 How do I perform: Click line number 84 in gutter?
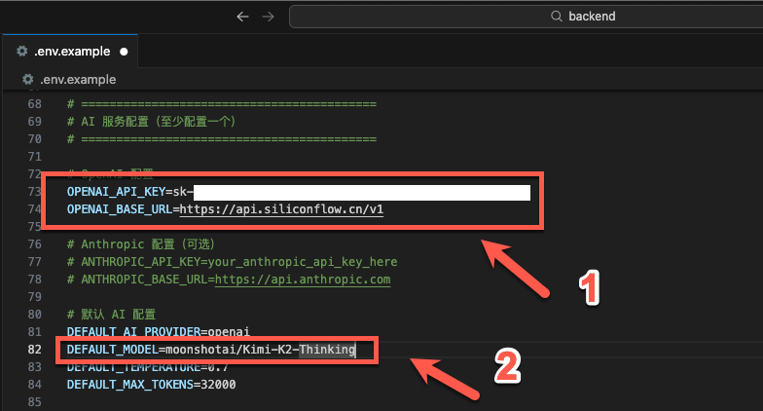click(35, 385)
